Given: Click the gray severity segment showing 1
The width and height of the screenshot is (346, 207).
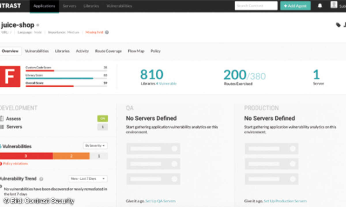Looking at the screenshot, I should (99, 156).
